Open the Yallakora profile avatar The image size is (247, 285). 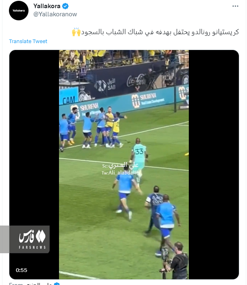pyautogui.click(x=19, y=11)
